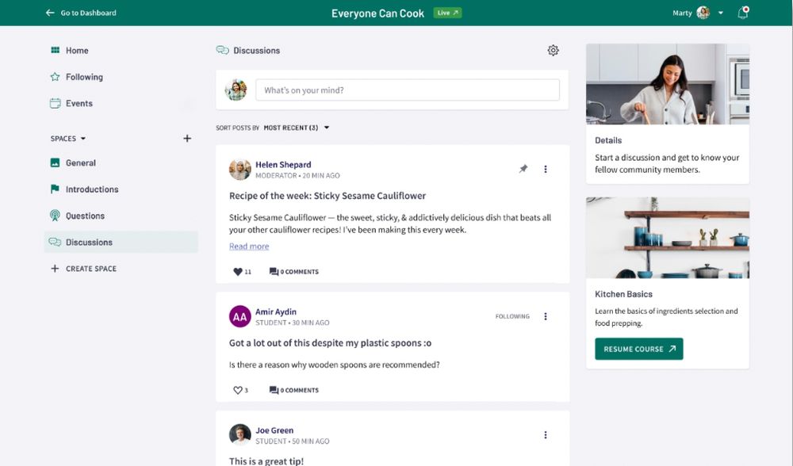Click the Discussions chat icon in the sidebar
793x466 pixels.
[55, 242]
